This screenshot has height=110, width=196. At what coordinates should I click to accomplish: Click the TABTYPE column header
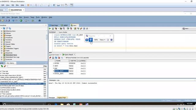[x=73, y=61]
